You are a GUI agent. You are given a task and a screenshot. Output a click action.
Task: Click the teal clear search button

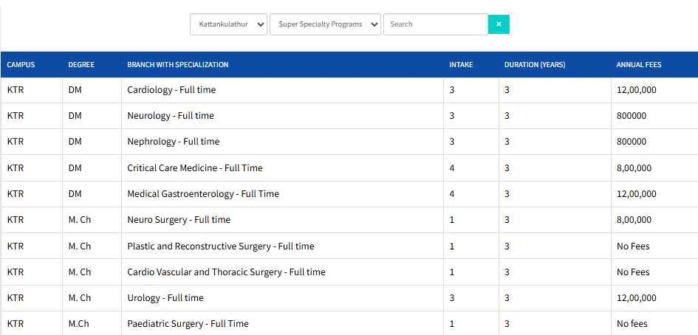pyautogui.click(x=499, y=24)
